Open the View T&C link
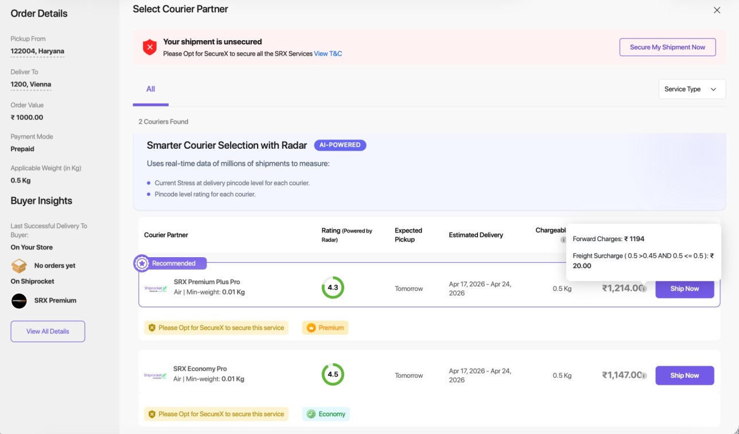Viewport: 739px width, 434px height. click(x=328, y=53)
